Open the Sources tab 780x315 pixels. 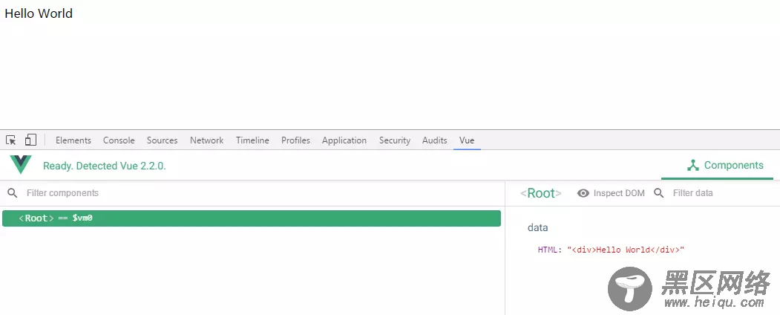click(163, 140)
